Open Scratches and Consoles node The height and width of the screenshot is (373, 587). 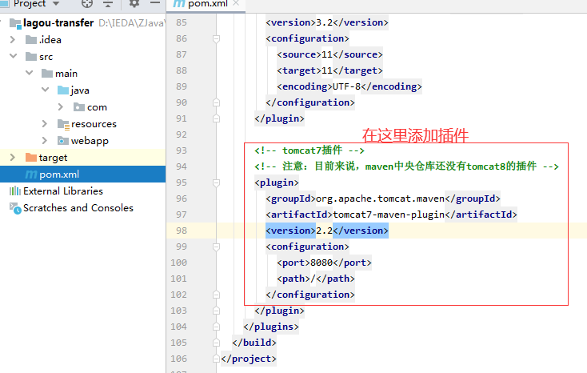click(x=78, y=207)
